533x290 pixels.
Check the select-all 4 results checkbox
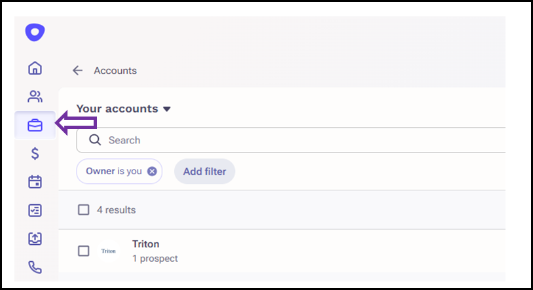84,209
